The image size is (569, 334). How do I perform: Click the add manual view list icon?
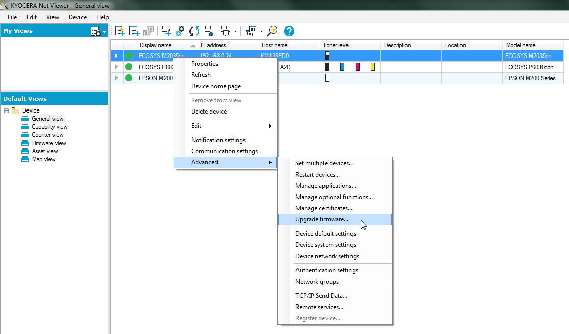[x=134, y=31]
